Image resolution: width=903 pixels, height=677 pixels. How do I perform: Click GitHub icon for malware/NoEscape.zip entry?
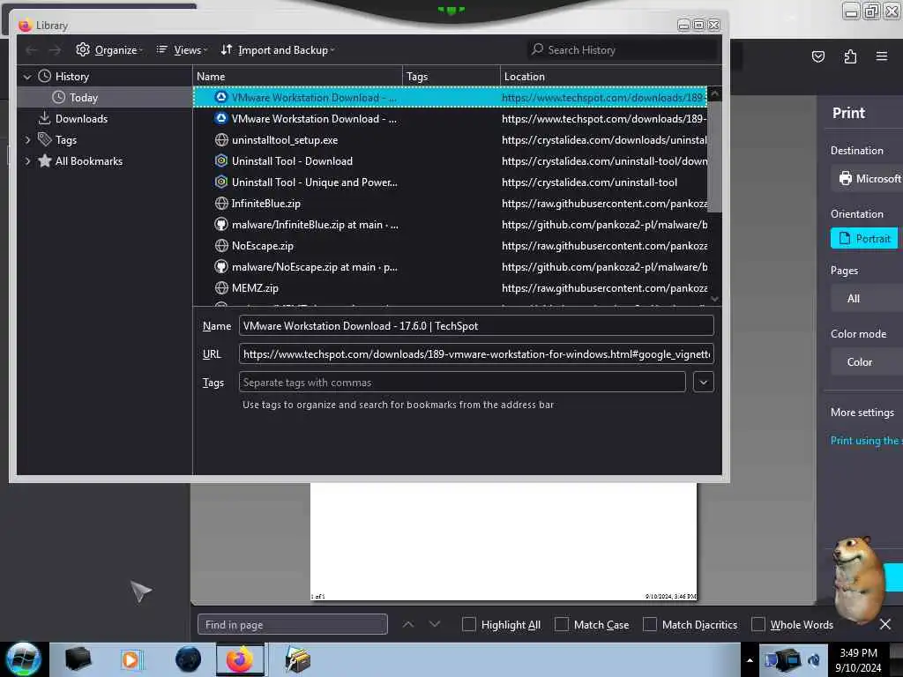pyautogui.click(x=221, y=266)
